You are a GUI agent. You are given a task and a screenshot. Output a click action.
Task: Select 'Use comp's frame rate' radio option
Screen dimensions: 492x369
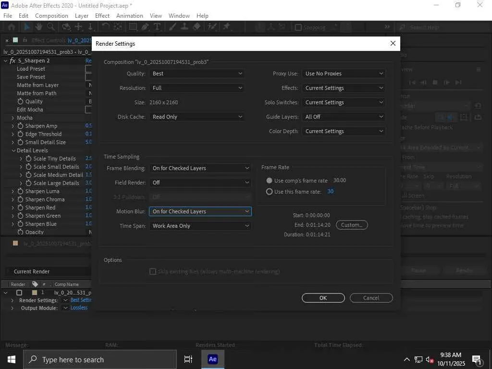click(x=269, y=181)
